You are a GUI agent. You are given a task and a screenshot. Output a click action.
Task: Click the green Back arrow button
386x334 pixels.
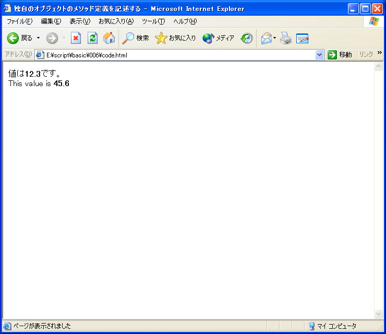[x=13, y=38]
